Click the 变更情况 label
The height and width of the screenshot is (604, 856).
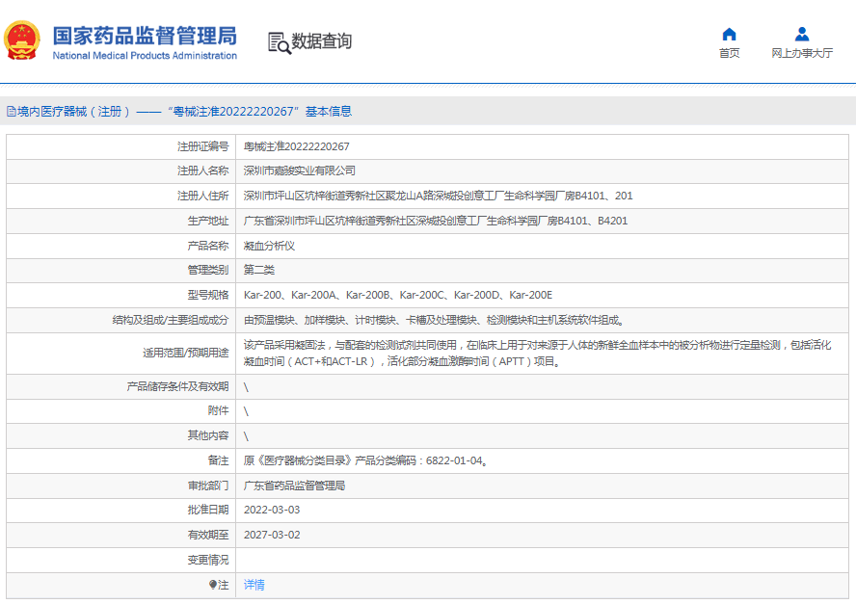(208, 560)
